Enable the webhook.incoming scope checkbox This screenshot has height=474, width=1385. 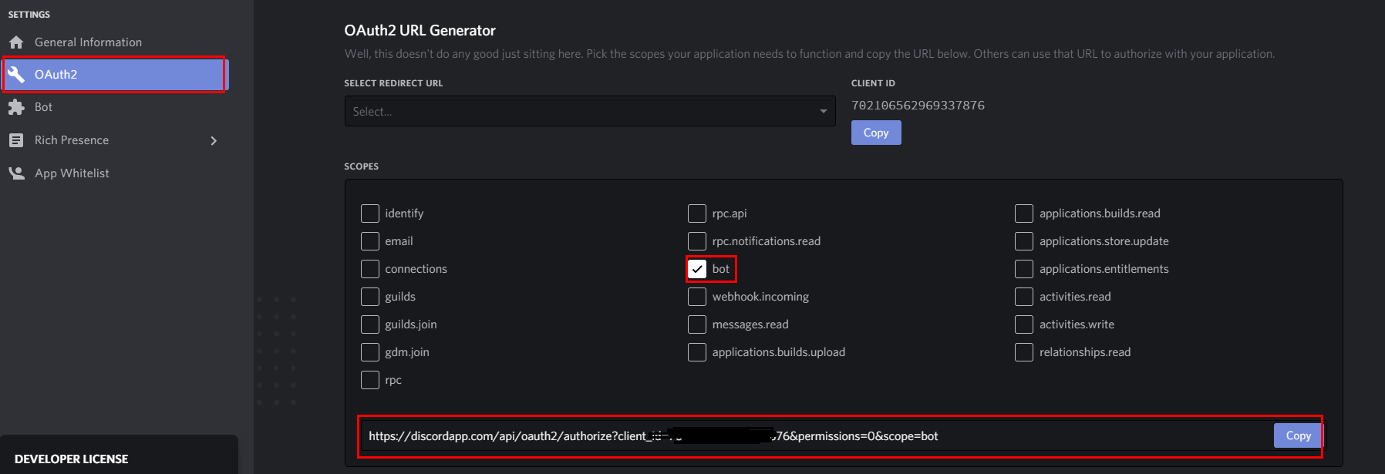point(697,297)
